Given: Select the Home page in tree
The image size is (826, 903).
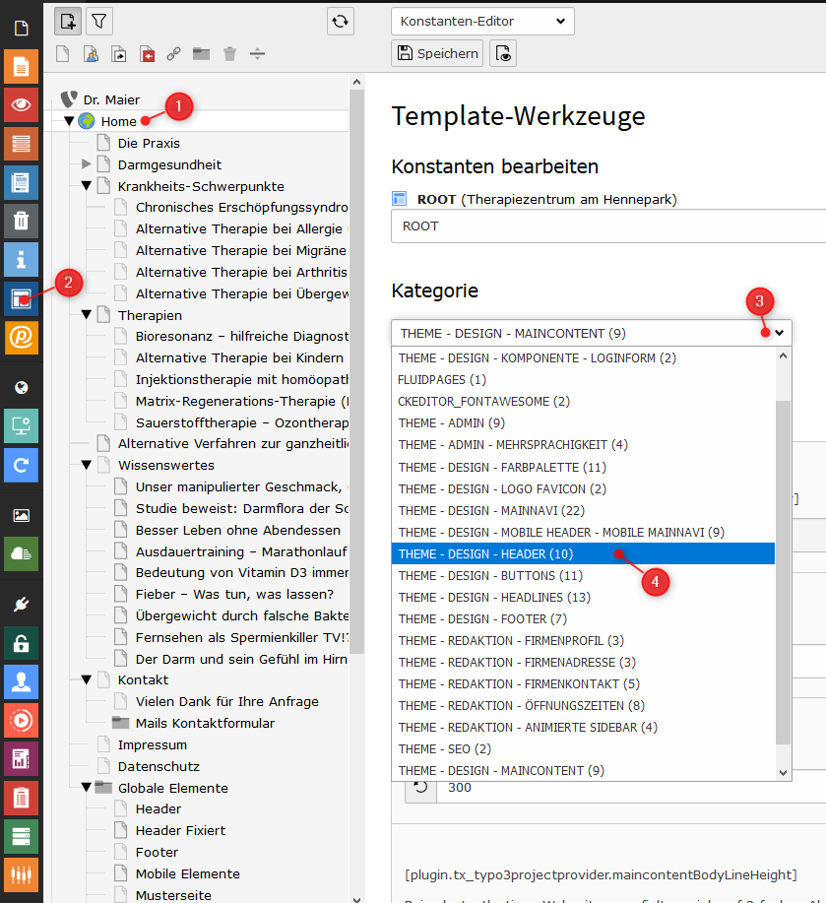Looking at the screenshot, I should coord(118,121).
